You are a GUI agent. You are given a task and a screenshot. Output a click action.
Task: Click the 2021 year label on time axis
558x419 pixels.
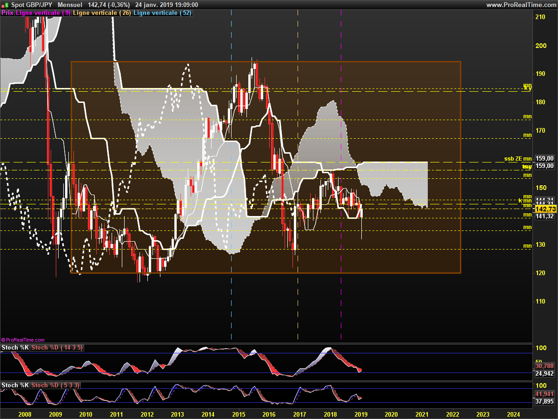[x=422, y=414]
